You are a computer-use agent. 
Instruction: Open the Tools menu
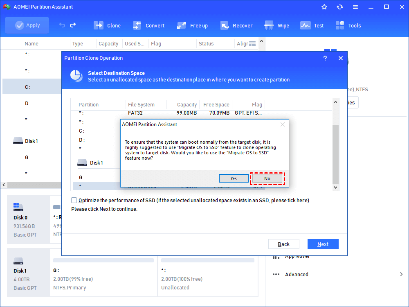click(348, 25)
